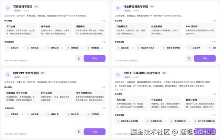Viewport: 220px width, 140px height.
Task: Select the 写作主编 role card in 写作编辑专家团
Action: tap(21, 30)
